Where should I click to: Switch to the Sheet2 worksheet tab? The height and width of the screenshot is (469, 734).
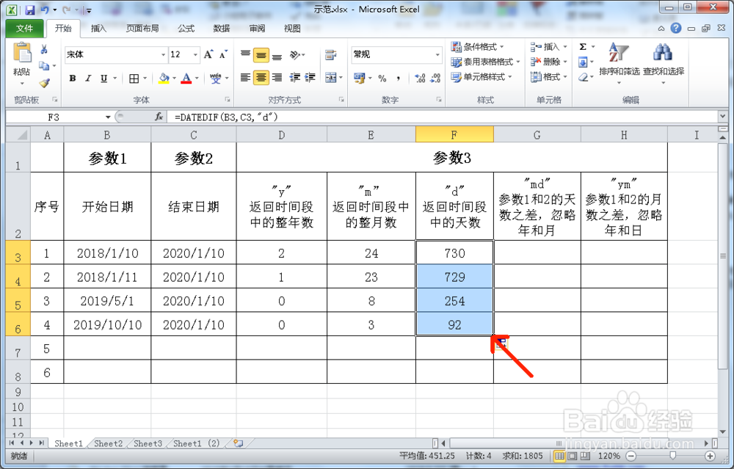tap(107, 443)
